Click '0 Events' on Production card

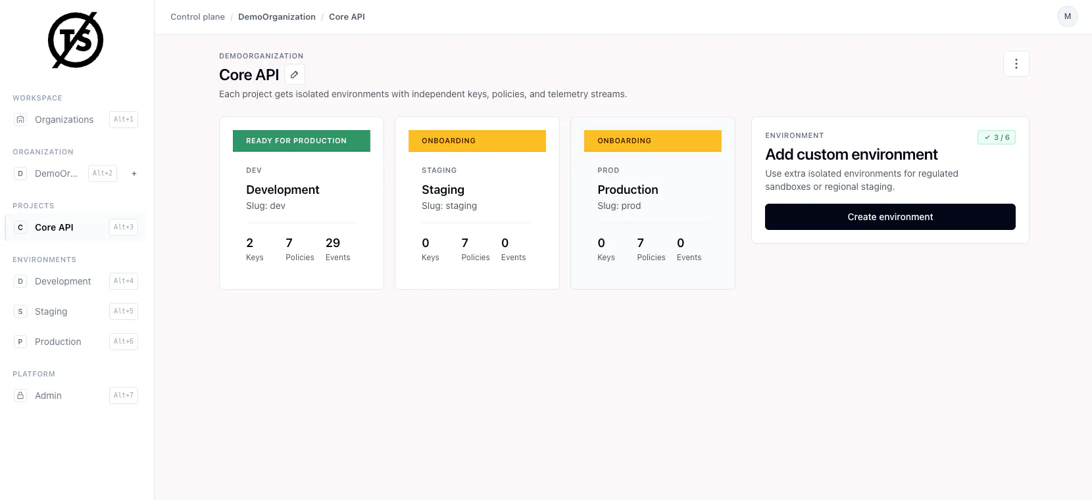coord(689,249)
